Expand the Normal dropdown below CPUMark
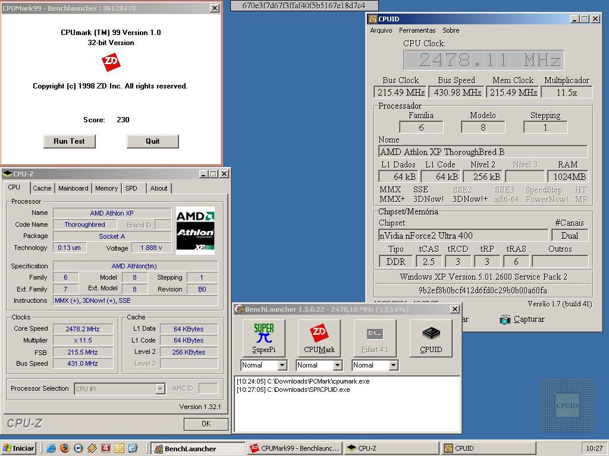Image resolution: width=609 pixels, height=456 pixels. pyautogui.click(x=338, y=365)
